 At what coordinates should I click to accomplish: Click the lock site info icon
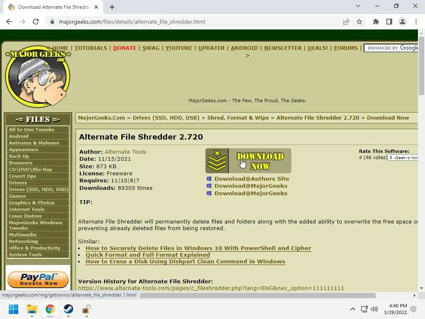(x=52, y=22)
